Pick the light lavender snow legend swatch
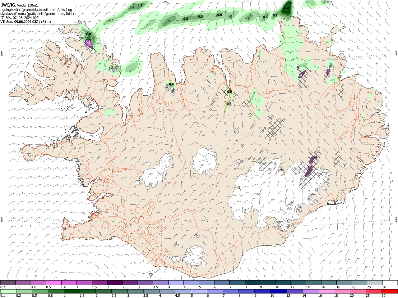 [176, 283]
